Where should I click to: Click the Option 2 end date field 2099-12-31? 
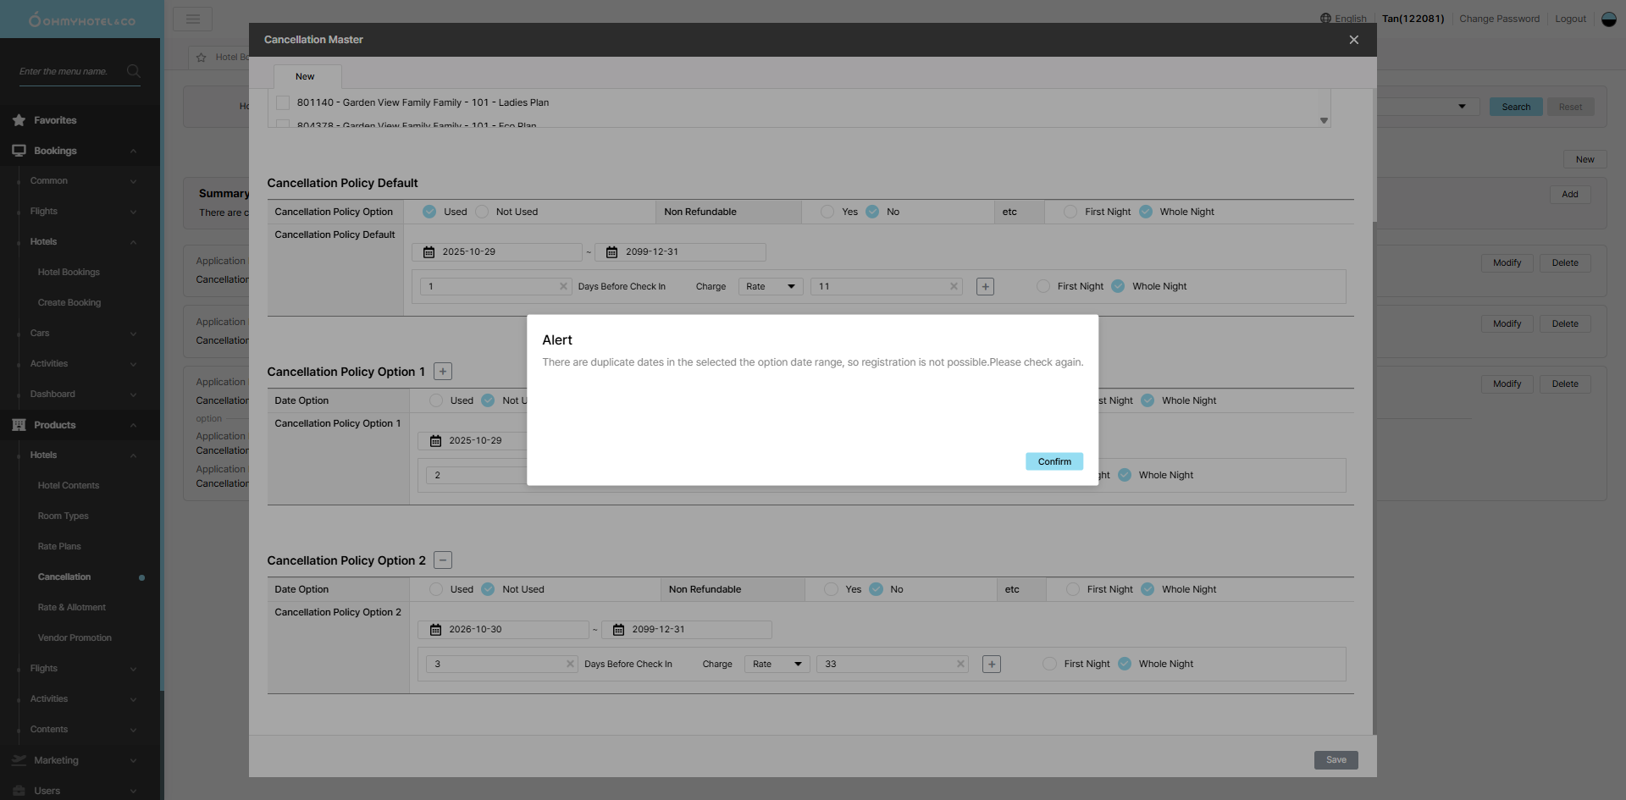[687, 630]
